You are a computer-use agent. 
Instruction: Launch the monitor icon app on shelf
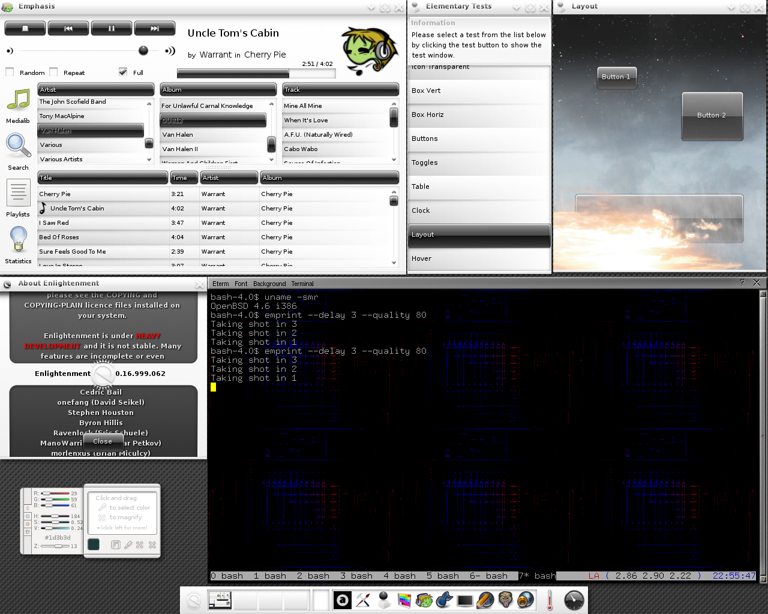pyautogui.click(x=465, y=600)
